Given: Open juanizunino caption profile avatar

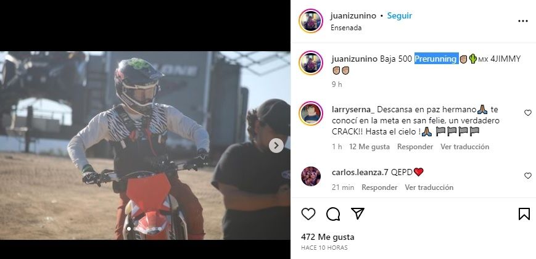Looking at the screenshot, I should click(x=311, y=63).
